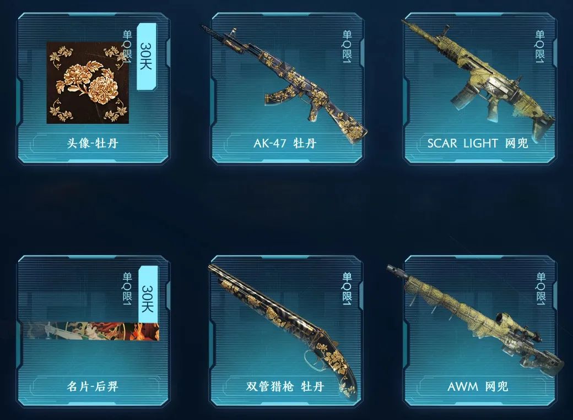The width and height of the screenshot is (573, 420).
Task: Click the 30天 tag on avatar card
Action: (x=146, y=56)
